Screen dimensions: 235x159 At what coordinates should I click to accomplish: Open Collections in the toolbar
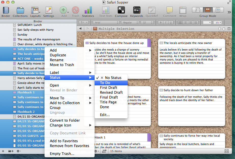coord(20,12)
